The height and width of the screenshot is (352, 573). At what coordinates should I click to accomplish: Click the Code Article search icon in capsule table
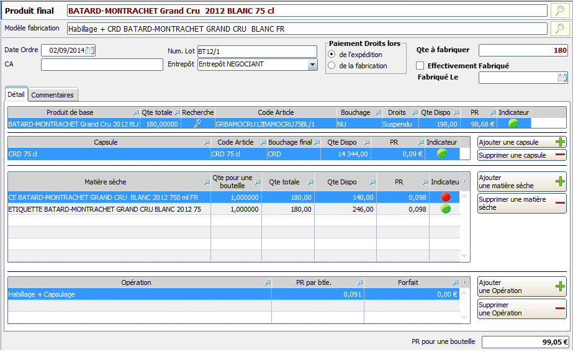263,143
